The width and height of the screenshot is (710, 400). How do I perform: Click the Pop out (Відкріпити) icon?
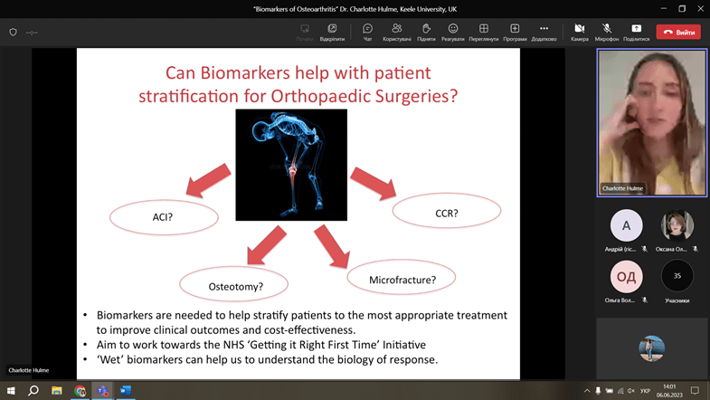[x=332, y=32]
